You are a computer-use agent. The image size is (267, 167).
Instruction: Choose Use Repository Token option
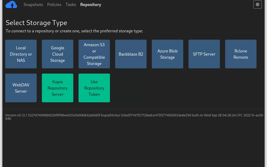[94, 88]
